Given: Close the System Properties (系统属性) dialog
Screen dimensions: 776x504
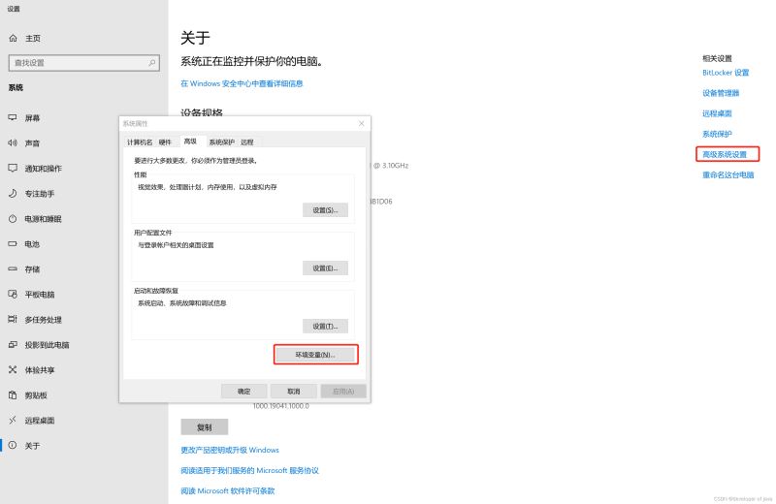Looking at the screenshot, I should pyautogui.click(x=361, y=124).
